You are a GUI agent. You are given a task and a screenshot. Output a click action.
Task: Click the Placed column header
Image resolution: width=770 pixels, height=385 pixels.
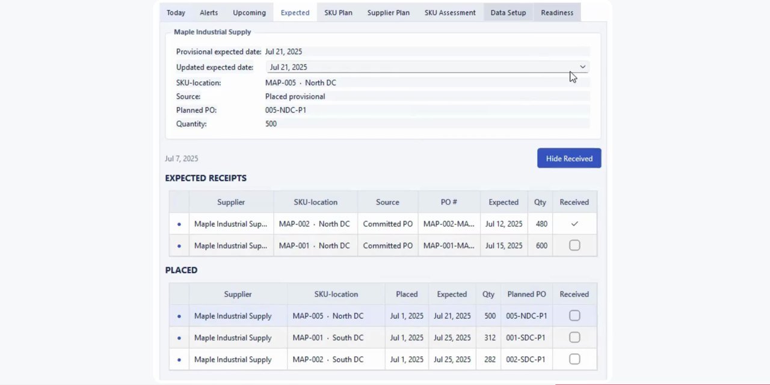pyautogui.click(x=407, y=294)
